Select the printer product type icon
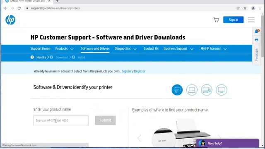 177,90
